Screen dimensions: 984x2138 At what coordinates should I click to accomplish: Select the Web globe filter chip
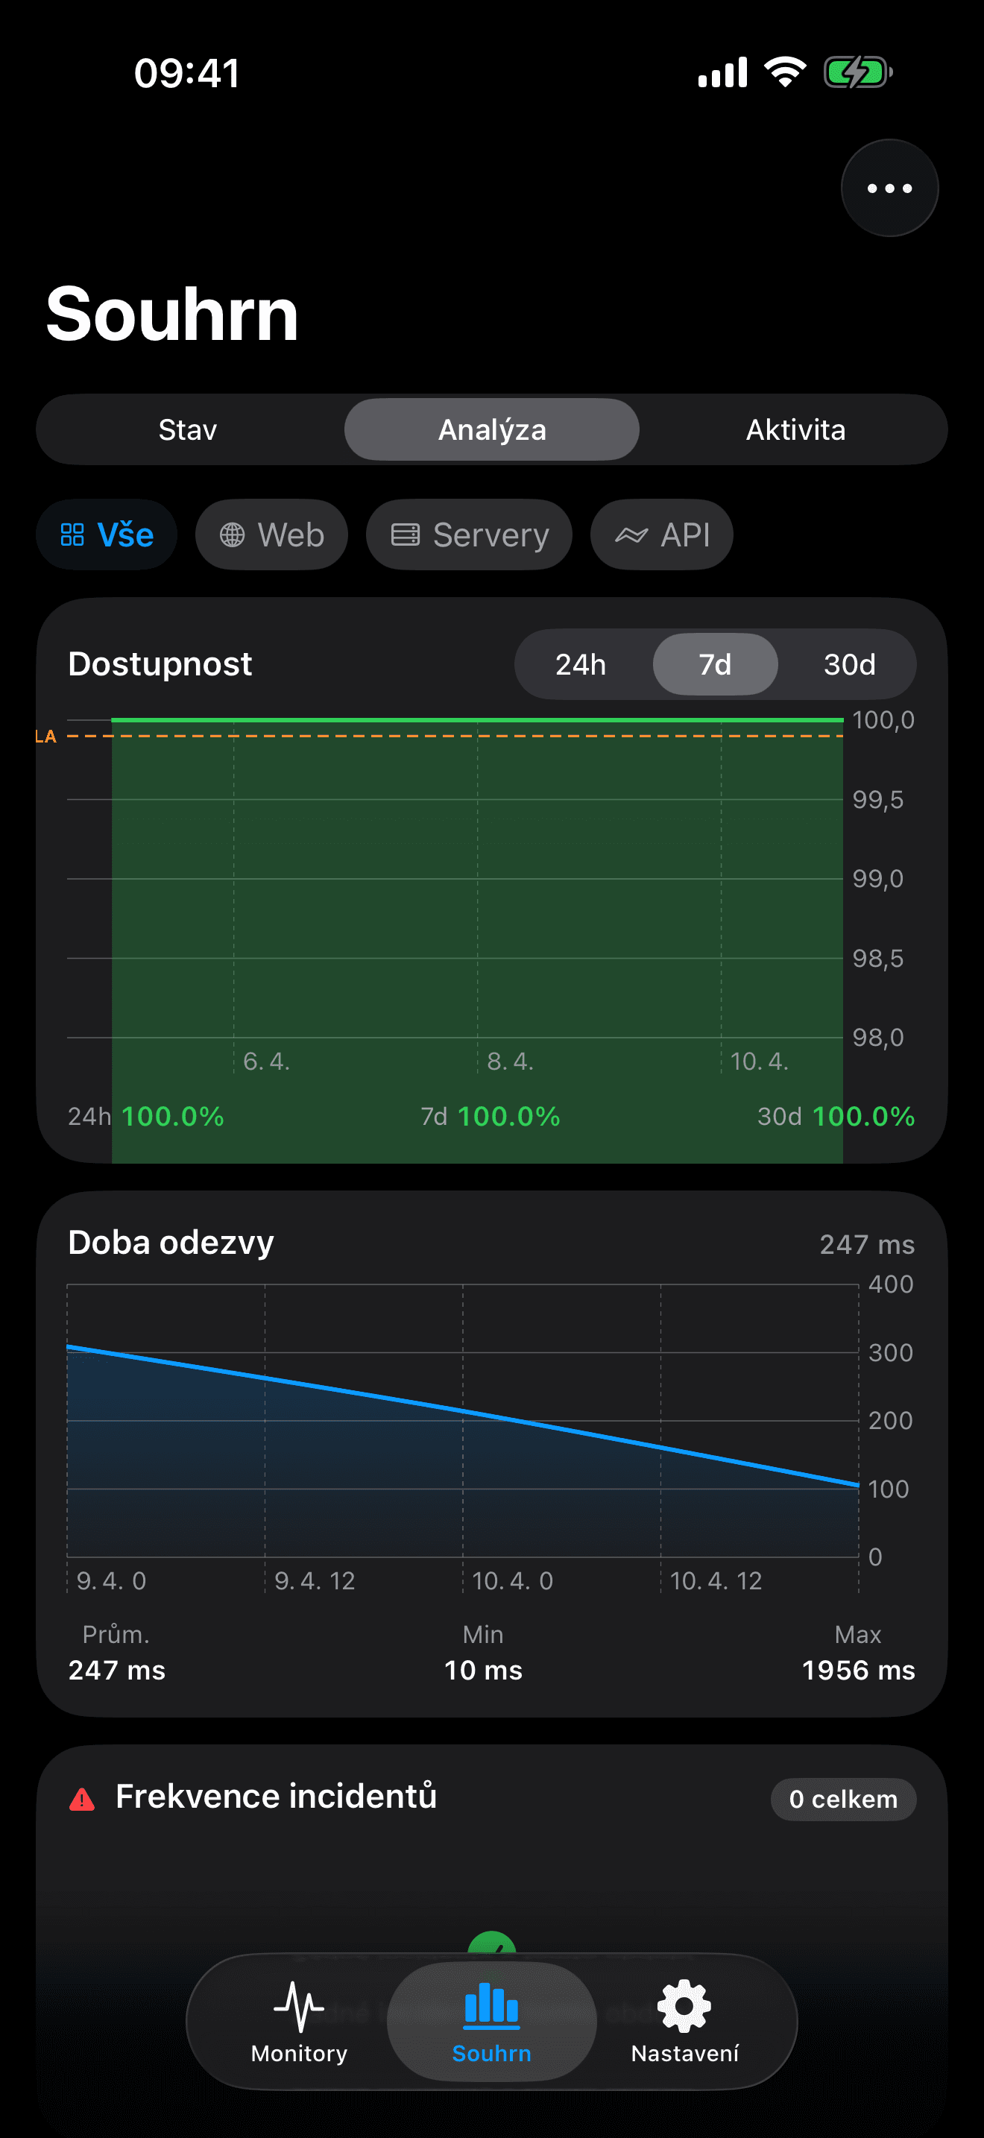click(x=271, y=534)
